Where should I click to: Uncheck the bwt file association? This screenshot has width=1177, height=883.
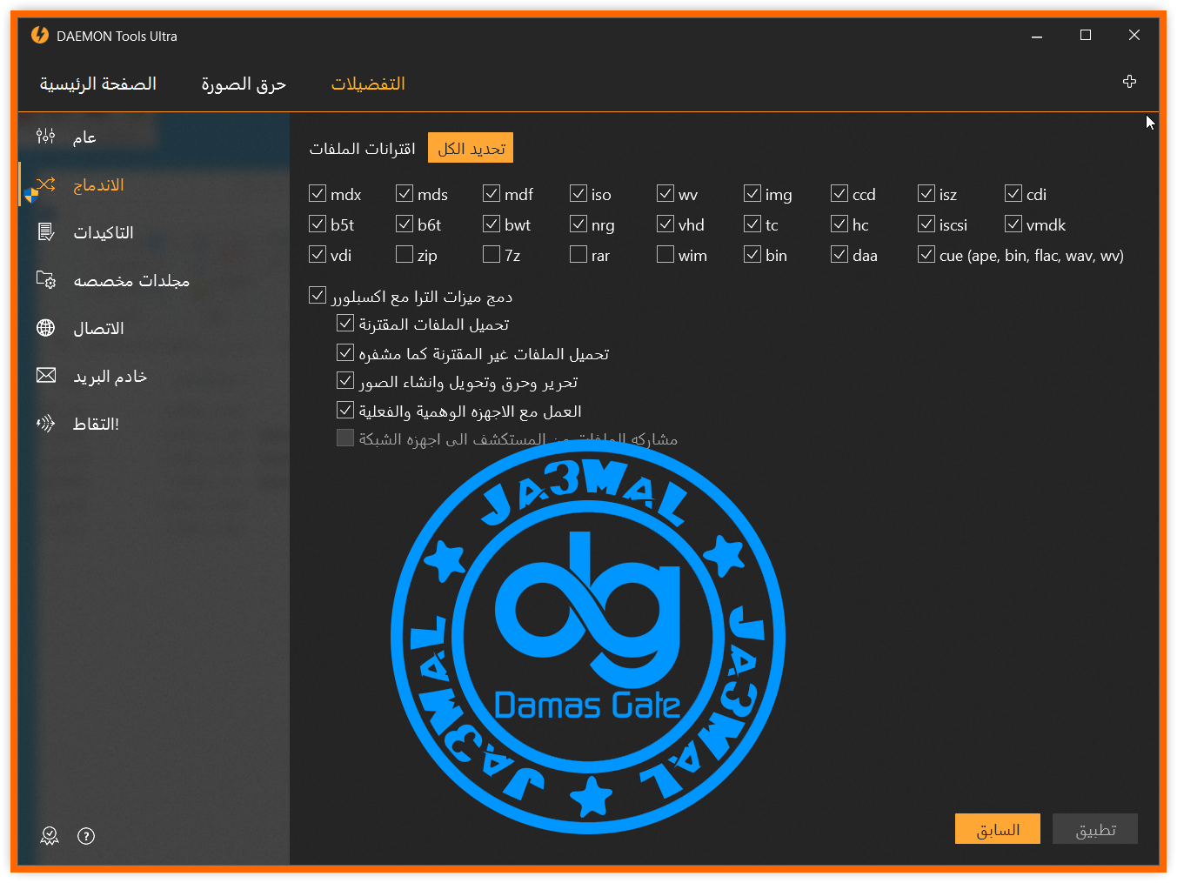[x=492, y=224]
